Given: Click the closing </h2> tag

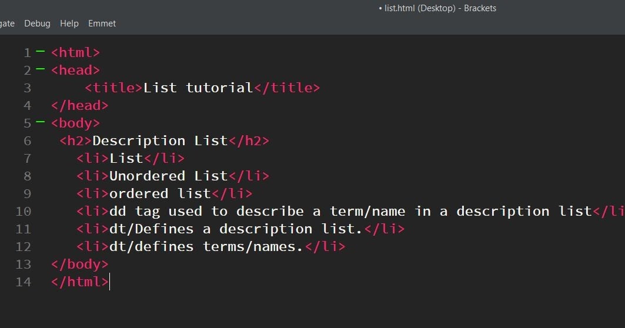Looking at the screenshot, I should pos(249,140).
